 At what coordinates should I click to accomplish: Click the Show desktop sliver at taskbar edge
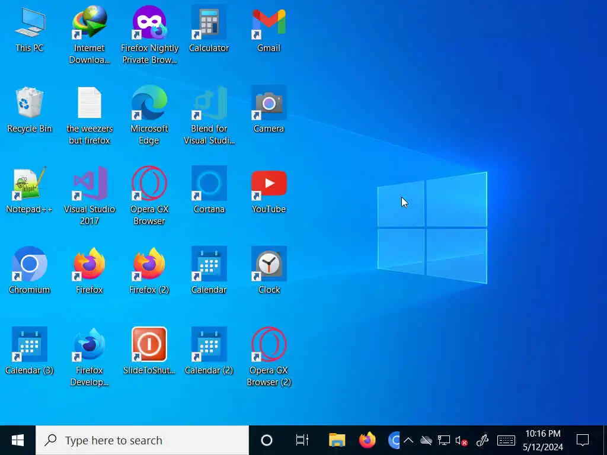click(x=605, y=440)
